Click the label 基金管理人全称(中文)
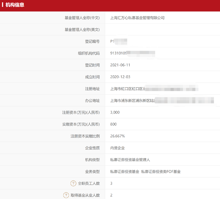Viewport: 220px width, 199px height. coord(82,18)
